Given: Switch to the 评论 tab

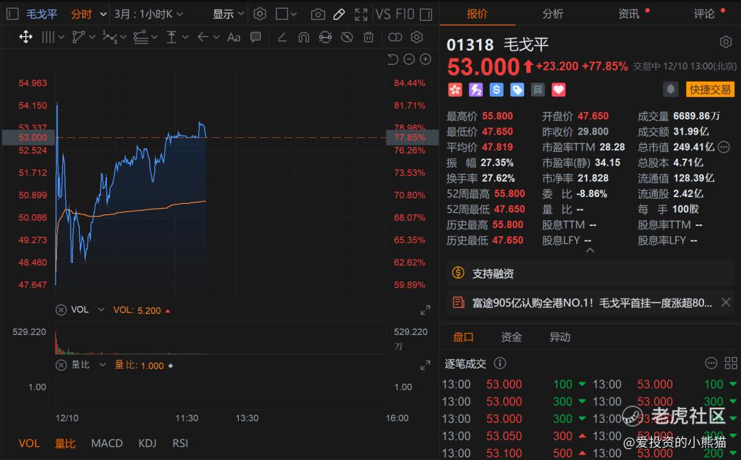Looking at the screenshot, I should pos(704,14).
